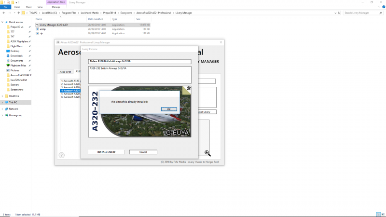The height and width of the screenshot is (217, 386).
Task: Click the Explorer forward arrow
Action: point(10,13)
